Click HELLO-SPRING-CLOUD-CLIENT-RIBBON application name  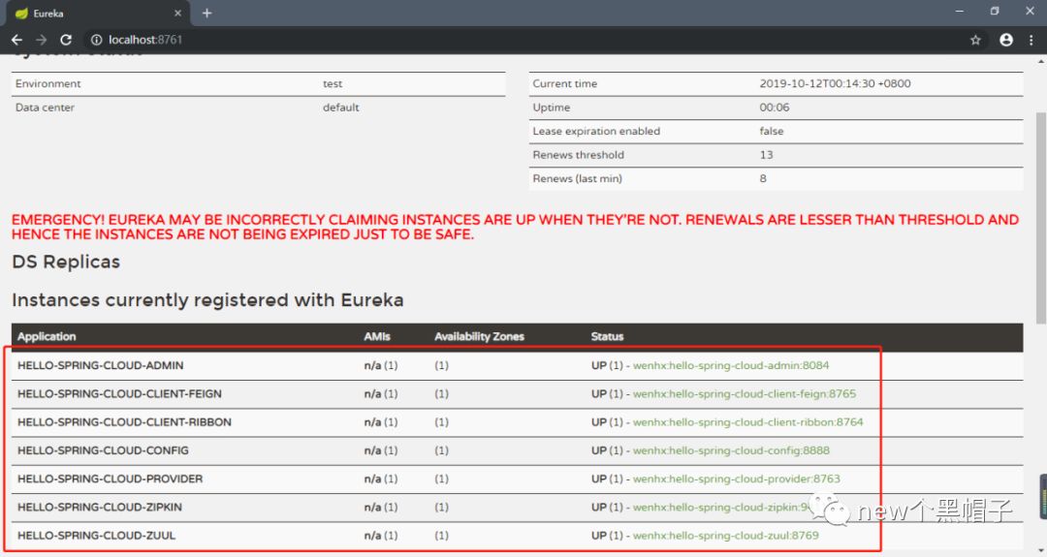coord(124,422)
